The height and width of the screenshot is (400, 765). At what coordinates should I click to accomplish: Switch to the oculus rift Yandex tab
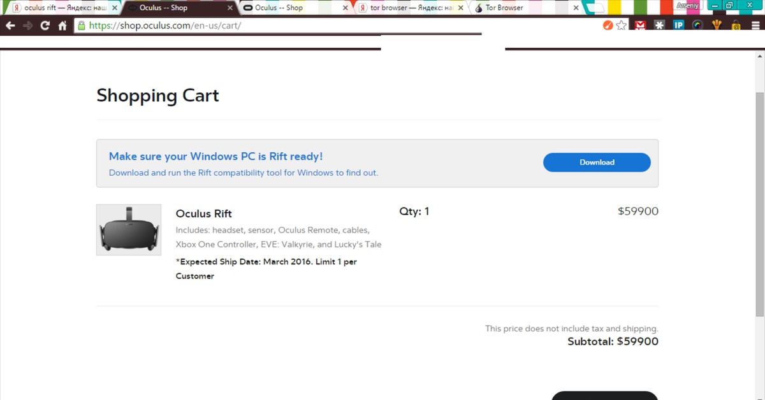(x=61, y=8)
